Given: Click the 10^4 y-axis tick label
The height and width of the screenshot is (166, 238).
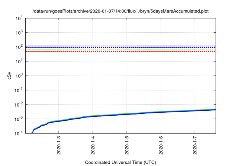Looking at the screenshot, I should [x=19, y=19].
